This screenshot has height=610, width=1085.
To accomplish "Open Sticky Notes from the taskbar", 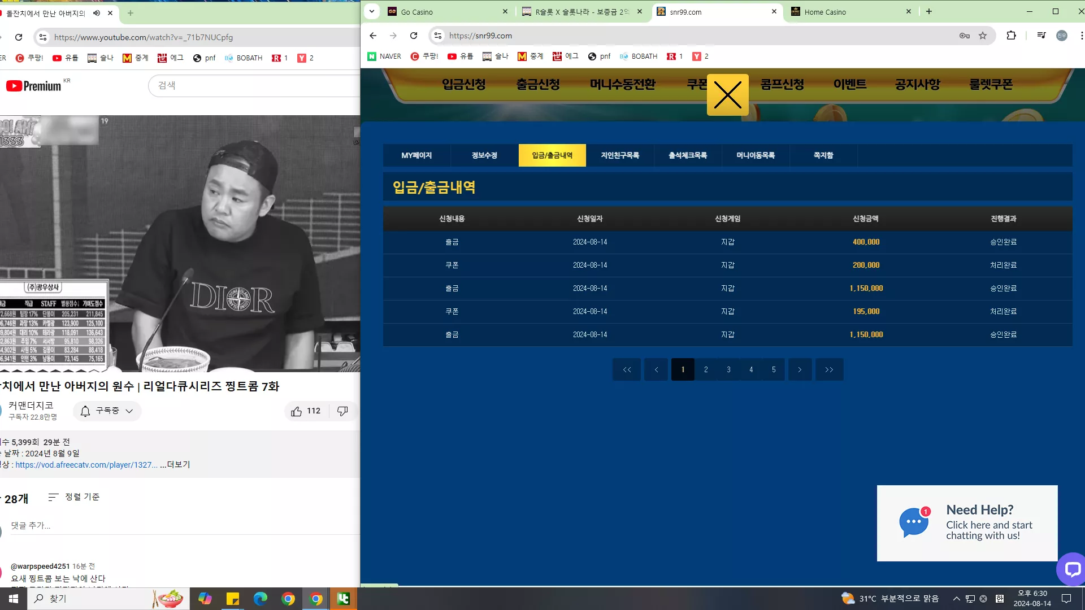I will pyautogui.click(x=233, y=599).
